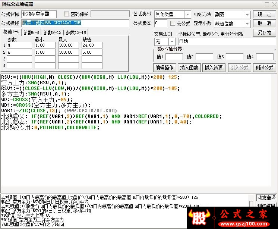Close the formula editor with the X icon
278x229 pixels.
click(x=274, y=4)
